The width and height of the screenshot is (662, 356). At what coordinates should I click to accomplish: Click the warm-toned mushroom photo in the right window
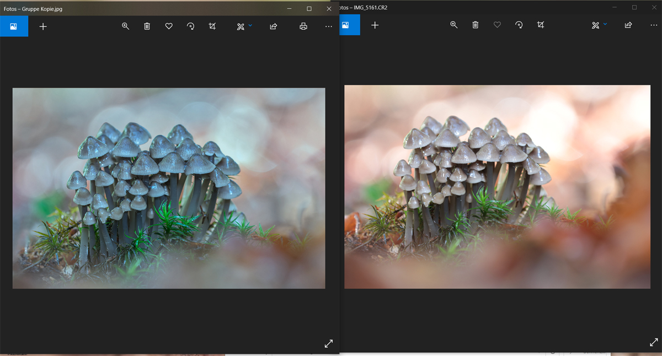[x=498, y=187]
